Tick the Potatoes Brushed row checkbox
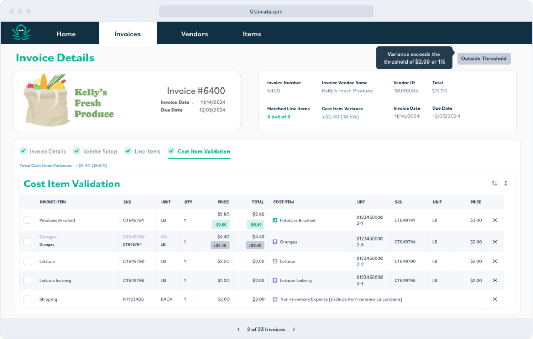Screen dimensions: 533x339 click(x=28, y=220)
